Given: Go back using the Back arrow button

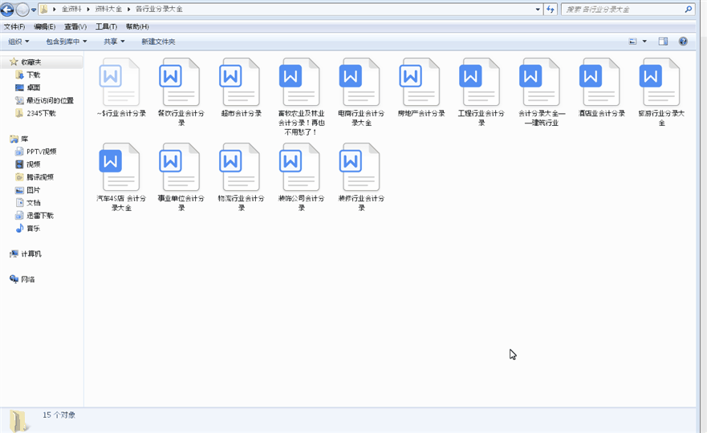Looking at the screenshot, I should (7, 9).
